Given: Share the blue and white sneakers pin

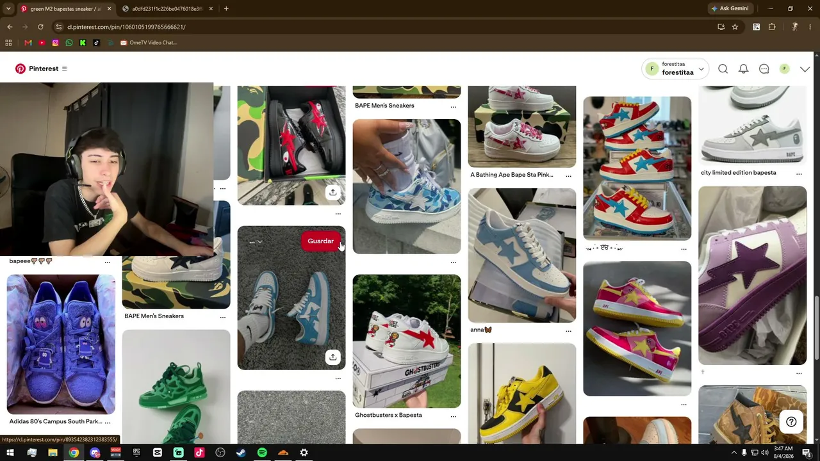Looking at the screenshot, I should (x=332, y=357).
